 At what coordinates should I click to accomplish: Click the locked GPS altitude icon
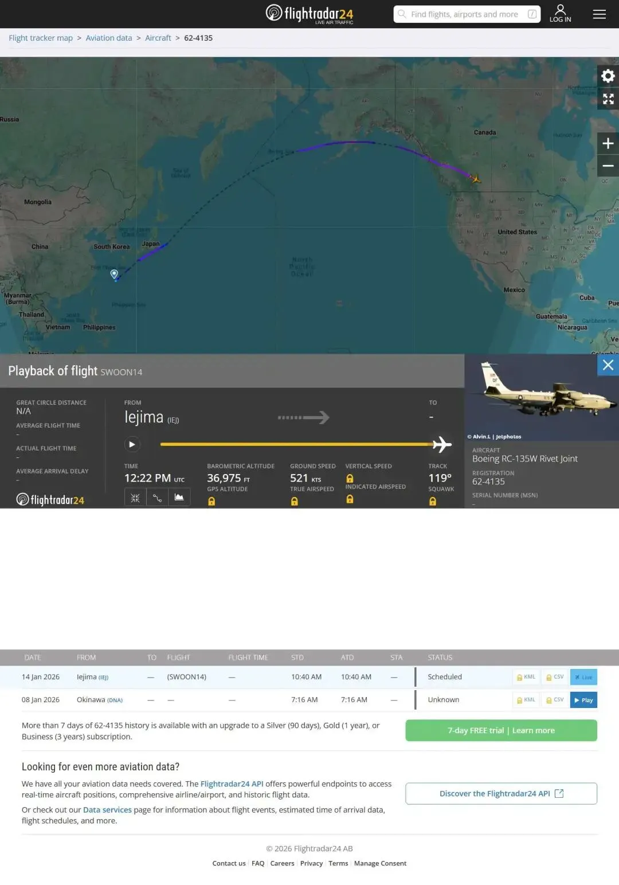[x=211, y=502]
